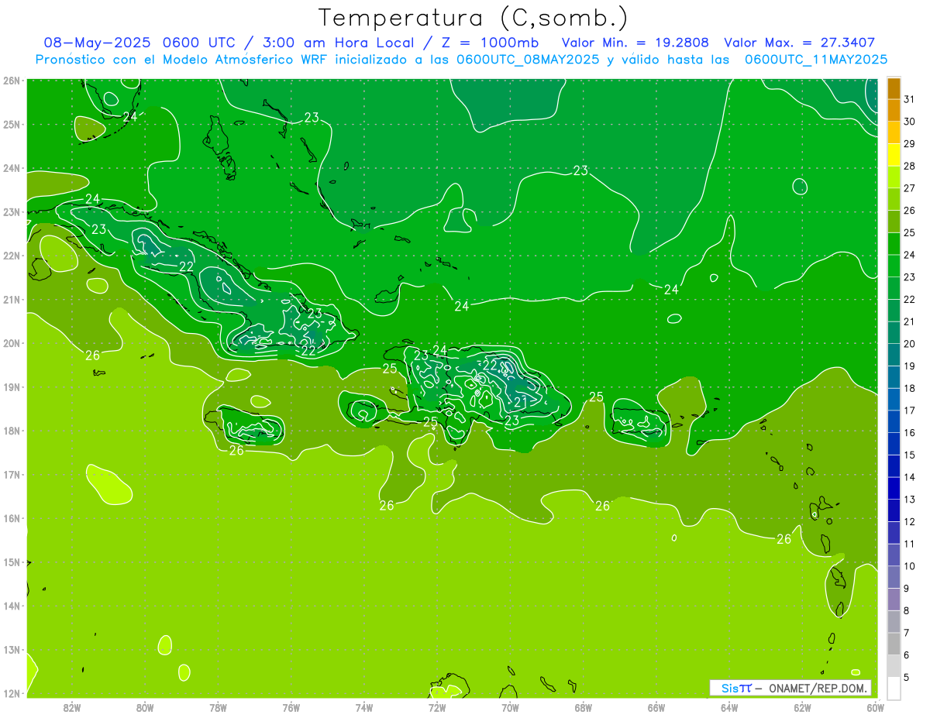
Task: Click the 82W longitude axis label
Action: [x=72, y=707]
